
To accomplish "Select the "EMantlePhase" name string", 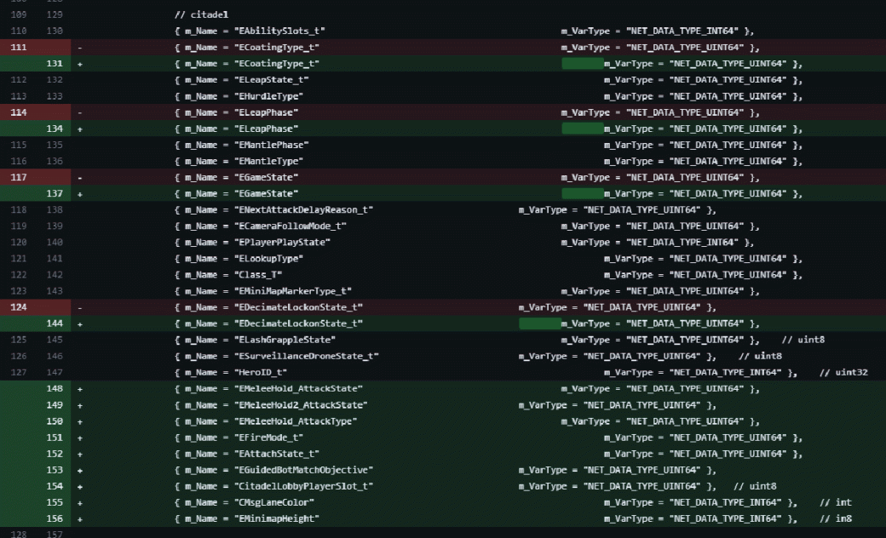I will (271, 145).
